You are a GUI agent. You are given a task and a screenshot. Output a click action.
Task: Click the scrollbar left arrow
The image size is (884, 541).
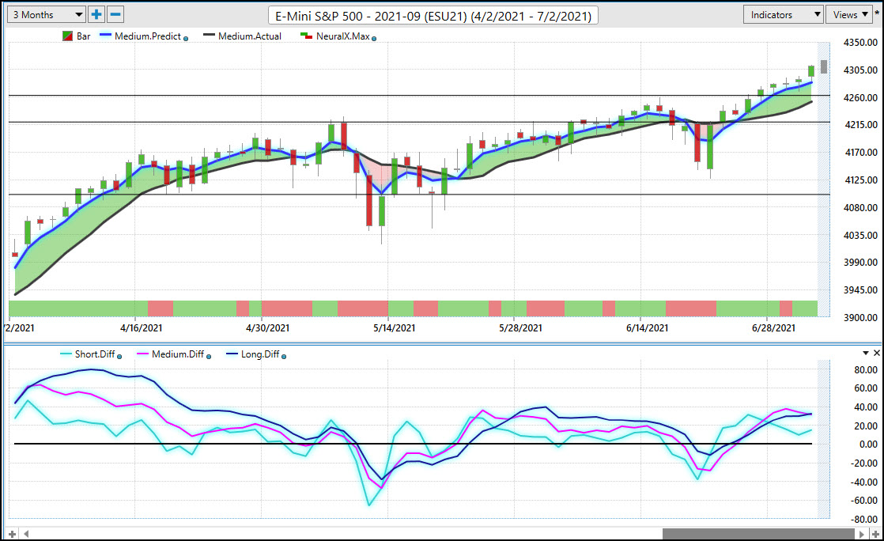(26, 534)
